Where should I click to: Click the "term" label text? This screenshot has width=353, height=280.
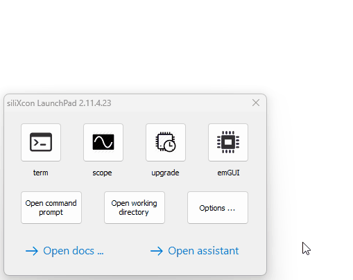41,173
